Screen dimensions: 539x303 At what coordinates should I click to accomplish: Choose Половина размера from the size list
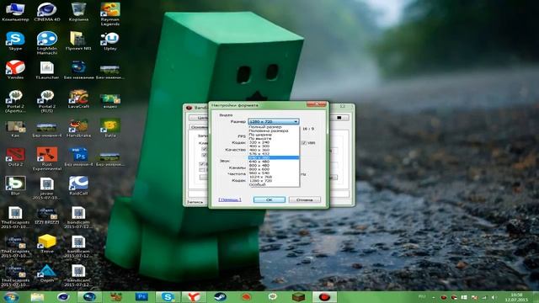point(274,131)
